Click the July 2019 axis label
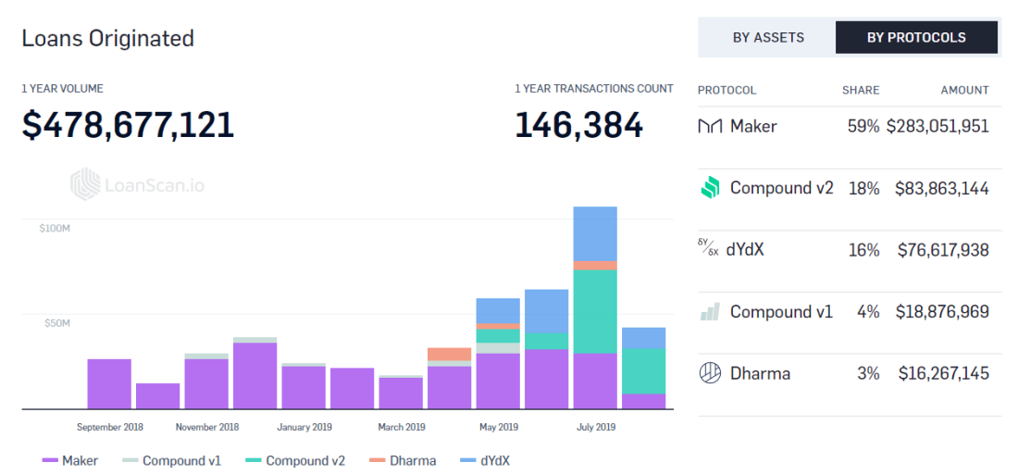The height and width of the screenshot is (475, 1018). [x=596, y=427]
